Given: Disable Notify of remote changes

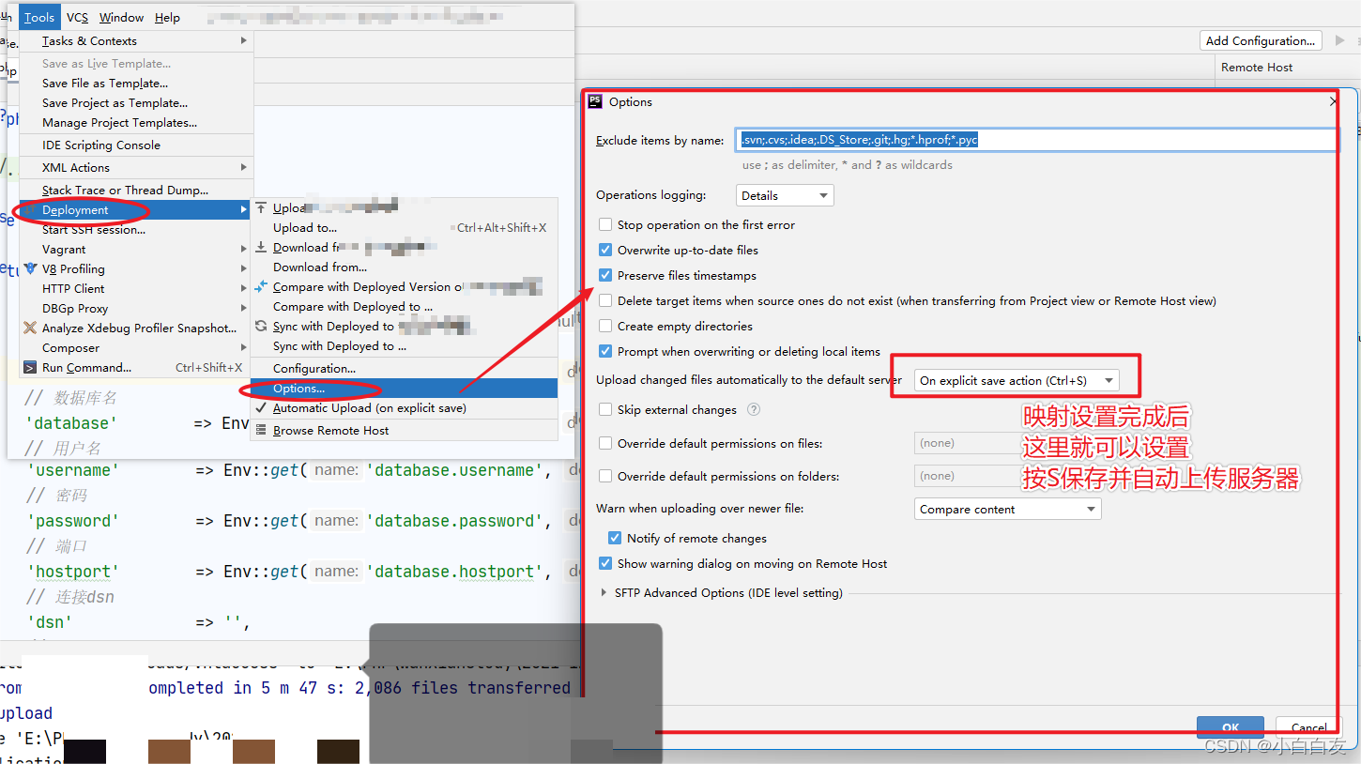Looking at the screenshot, I should [x=614, y=538].
